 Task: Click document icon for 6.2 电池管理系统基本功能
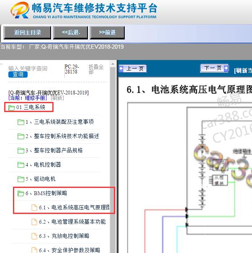(34, 222)
